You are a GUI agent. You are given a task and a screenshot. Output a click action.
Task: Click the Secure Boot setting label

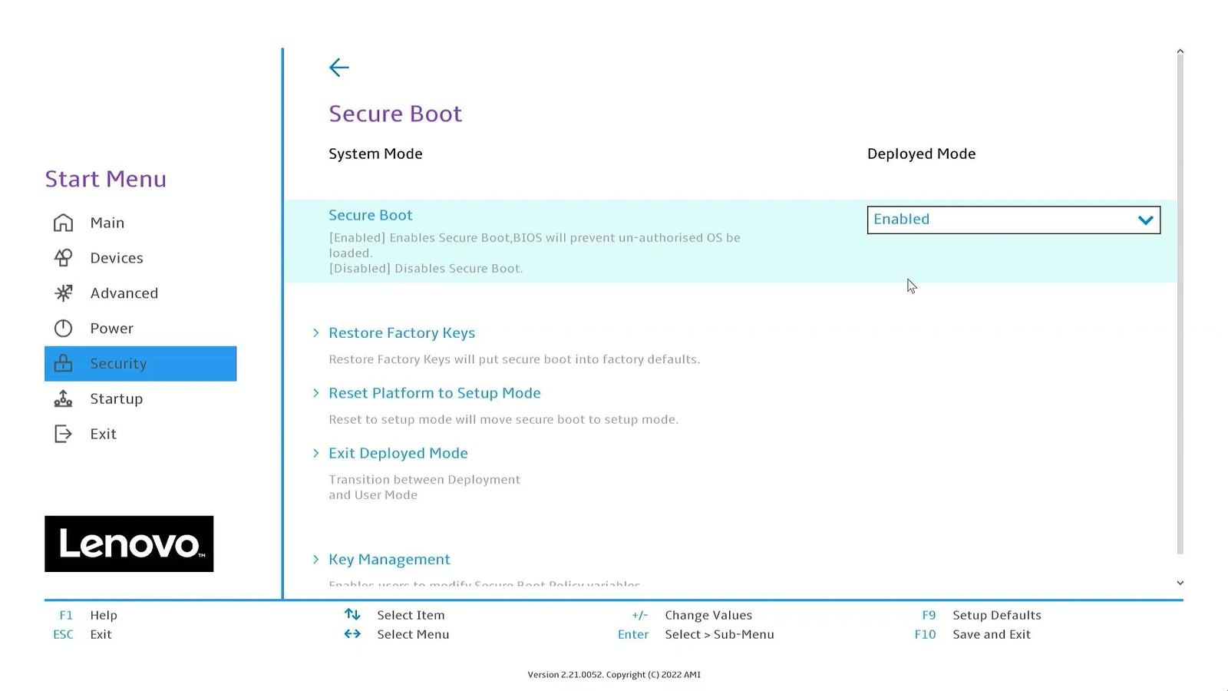pos(371,216)
